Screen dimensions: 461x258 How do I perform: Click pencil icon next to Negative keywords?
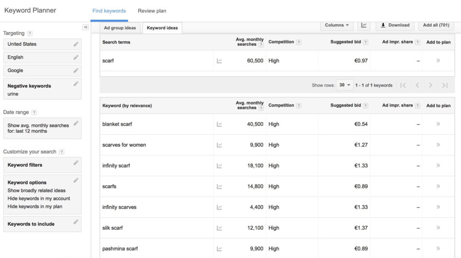pyautogui.click(x=76, y=84)
